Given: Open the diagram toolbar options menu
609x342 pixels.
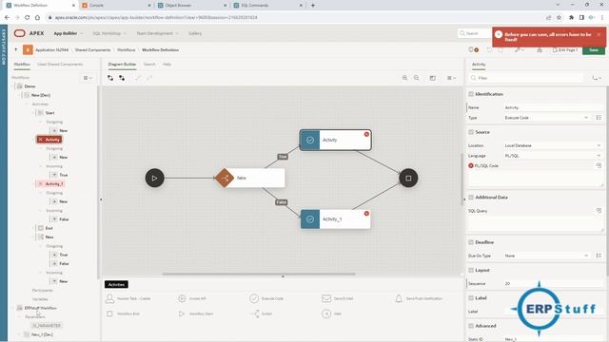Looking at the screenshot, I should [450, 78].
